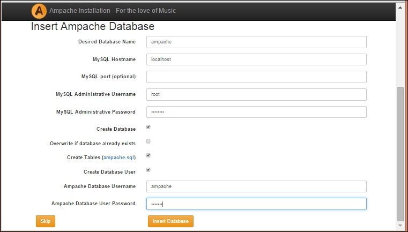Click the Insert Ampache Database heading

coord(93,26)
